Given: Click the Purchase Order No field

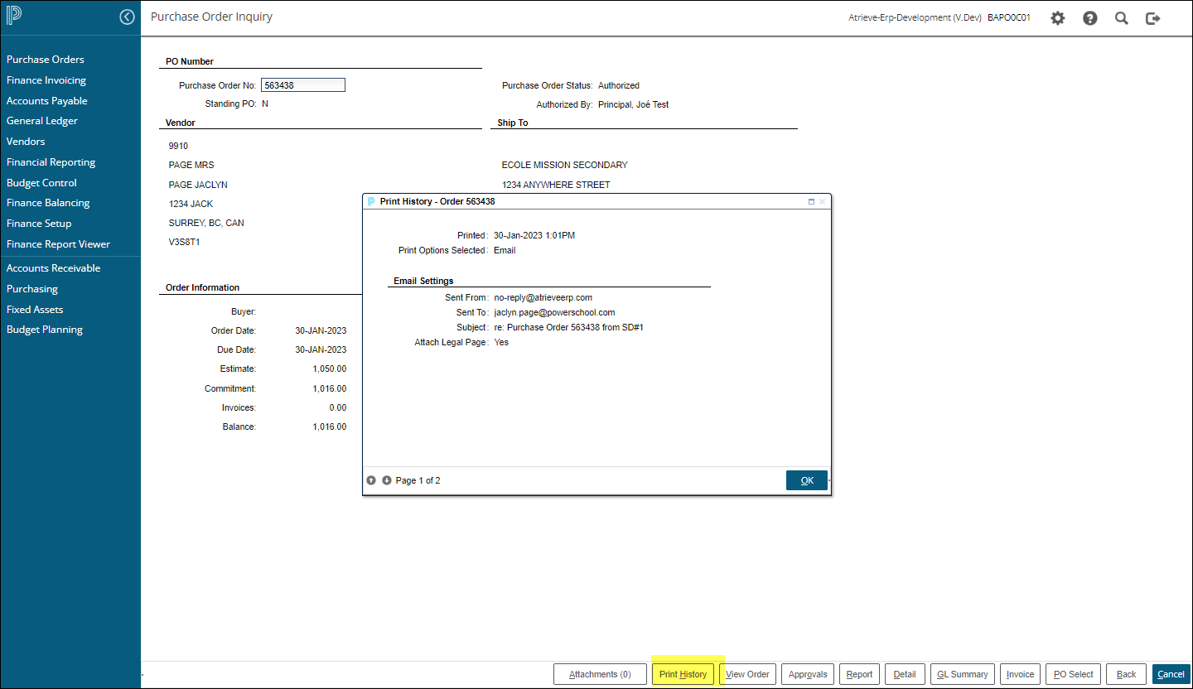Looking at the screenshot, I should (303, 85).
